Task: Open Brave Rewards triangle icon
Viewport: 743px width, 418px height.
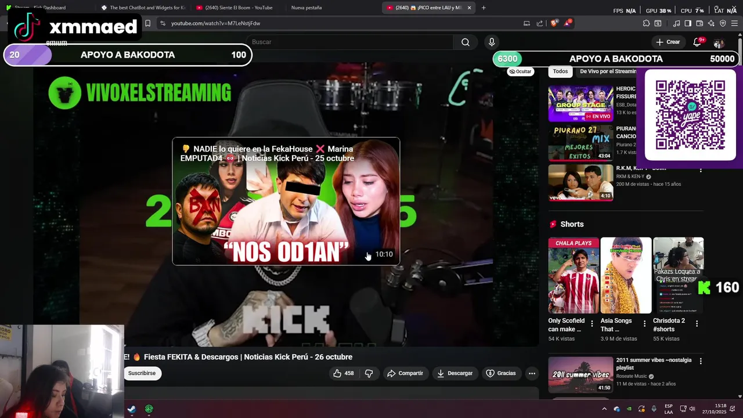Action: (x=568, y=23)
